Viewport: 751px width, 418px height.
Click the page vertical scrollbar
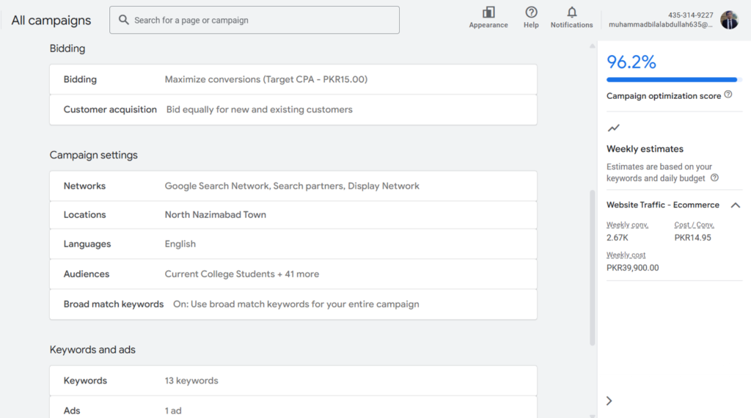593,268
